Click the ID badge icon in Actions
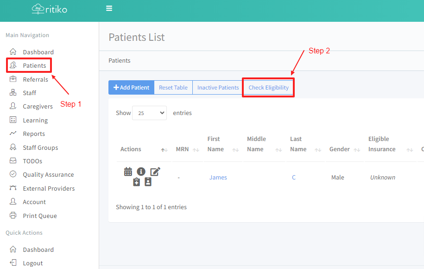Screen dimensions: 424x269 click(148, 182)
